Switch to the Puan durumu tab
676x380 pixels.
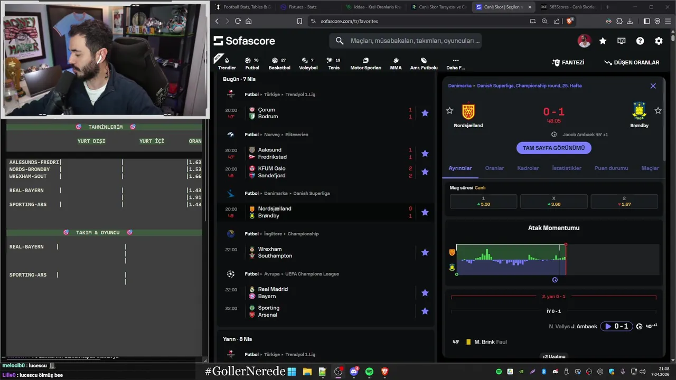point(611,168)
